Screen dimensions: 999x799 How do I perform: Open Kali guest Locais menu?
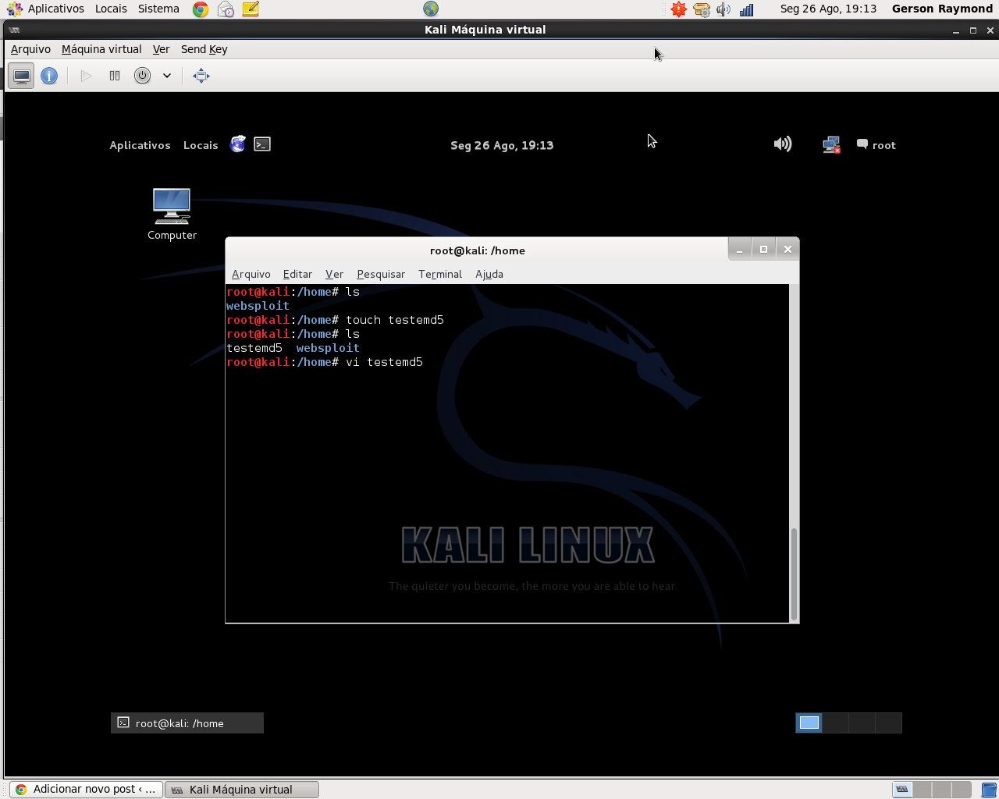pyautogui.click(x=201, y=145)
